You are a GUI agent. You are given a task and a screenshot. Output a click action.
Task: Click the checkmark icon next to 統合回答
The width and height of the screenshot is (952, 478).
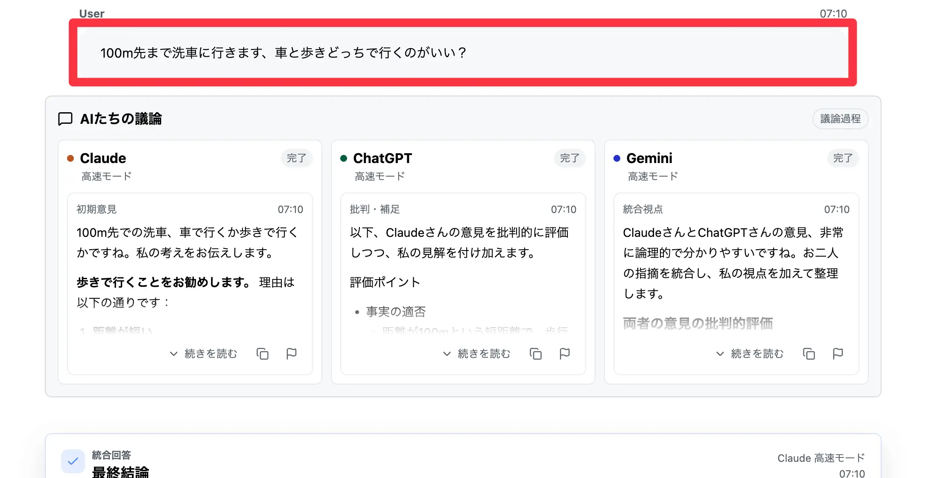click(73, 461)
